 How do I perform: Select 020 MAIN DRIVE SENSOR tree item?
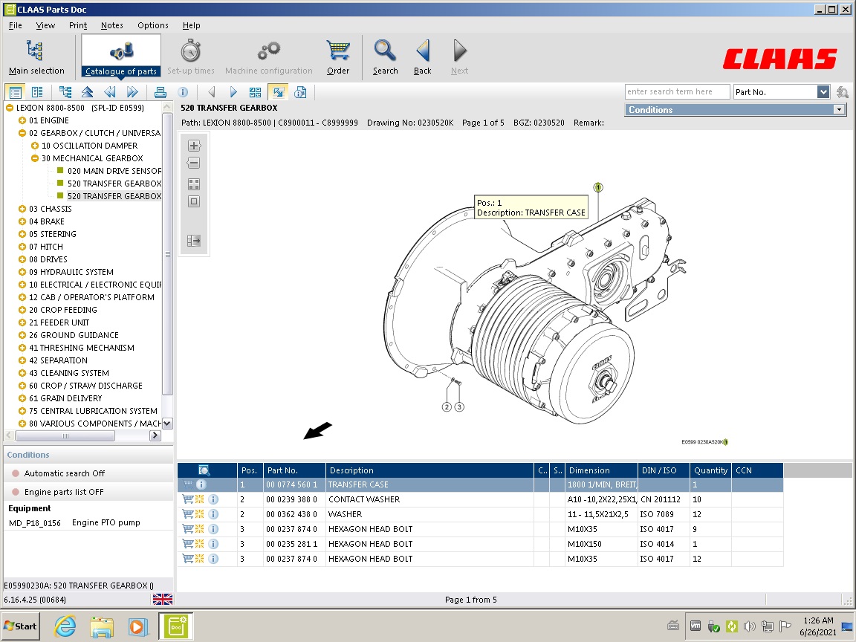pos(114,171)
